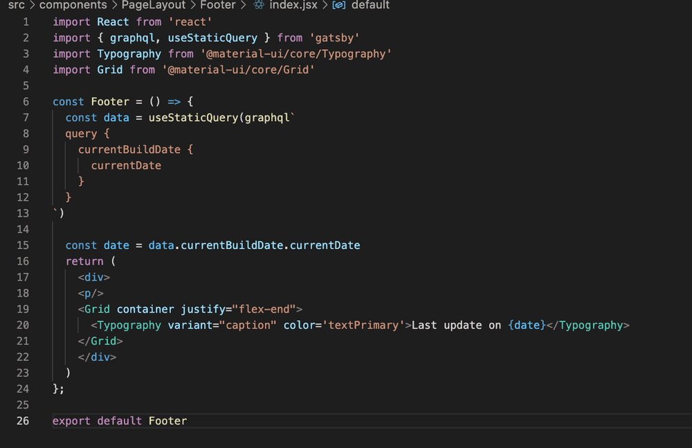Image resolution: width=692 pixels, height=448 pixels.
Task: Click 'Last update on' text
Action: point(456,325)
